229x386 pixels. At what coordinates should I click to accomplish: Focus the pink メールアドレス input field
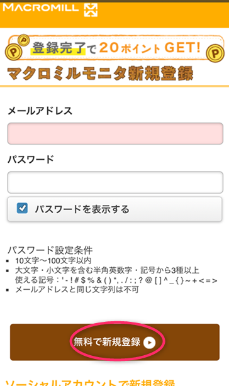pyautogui.click(x=115, y=133)
